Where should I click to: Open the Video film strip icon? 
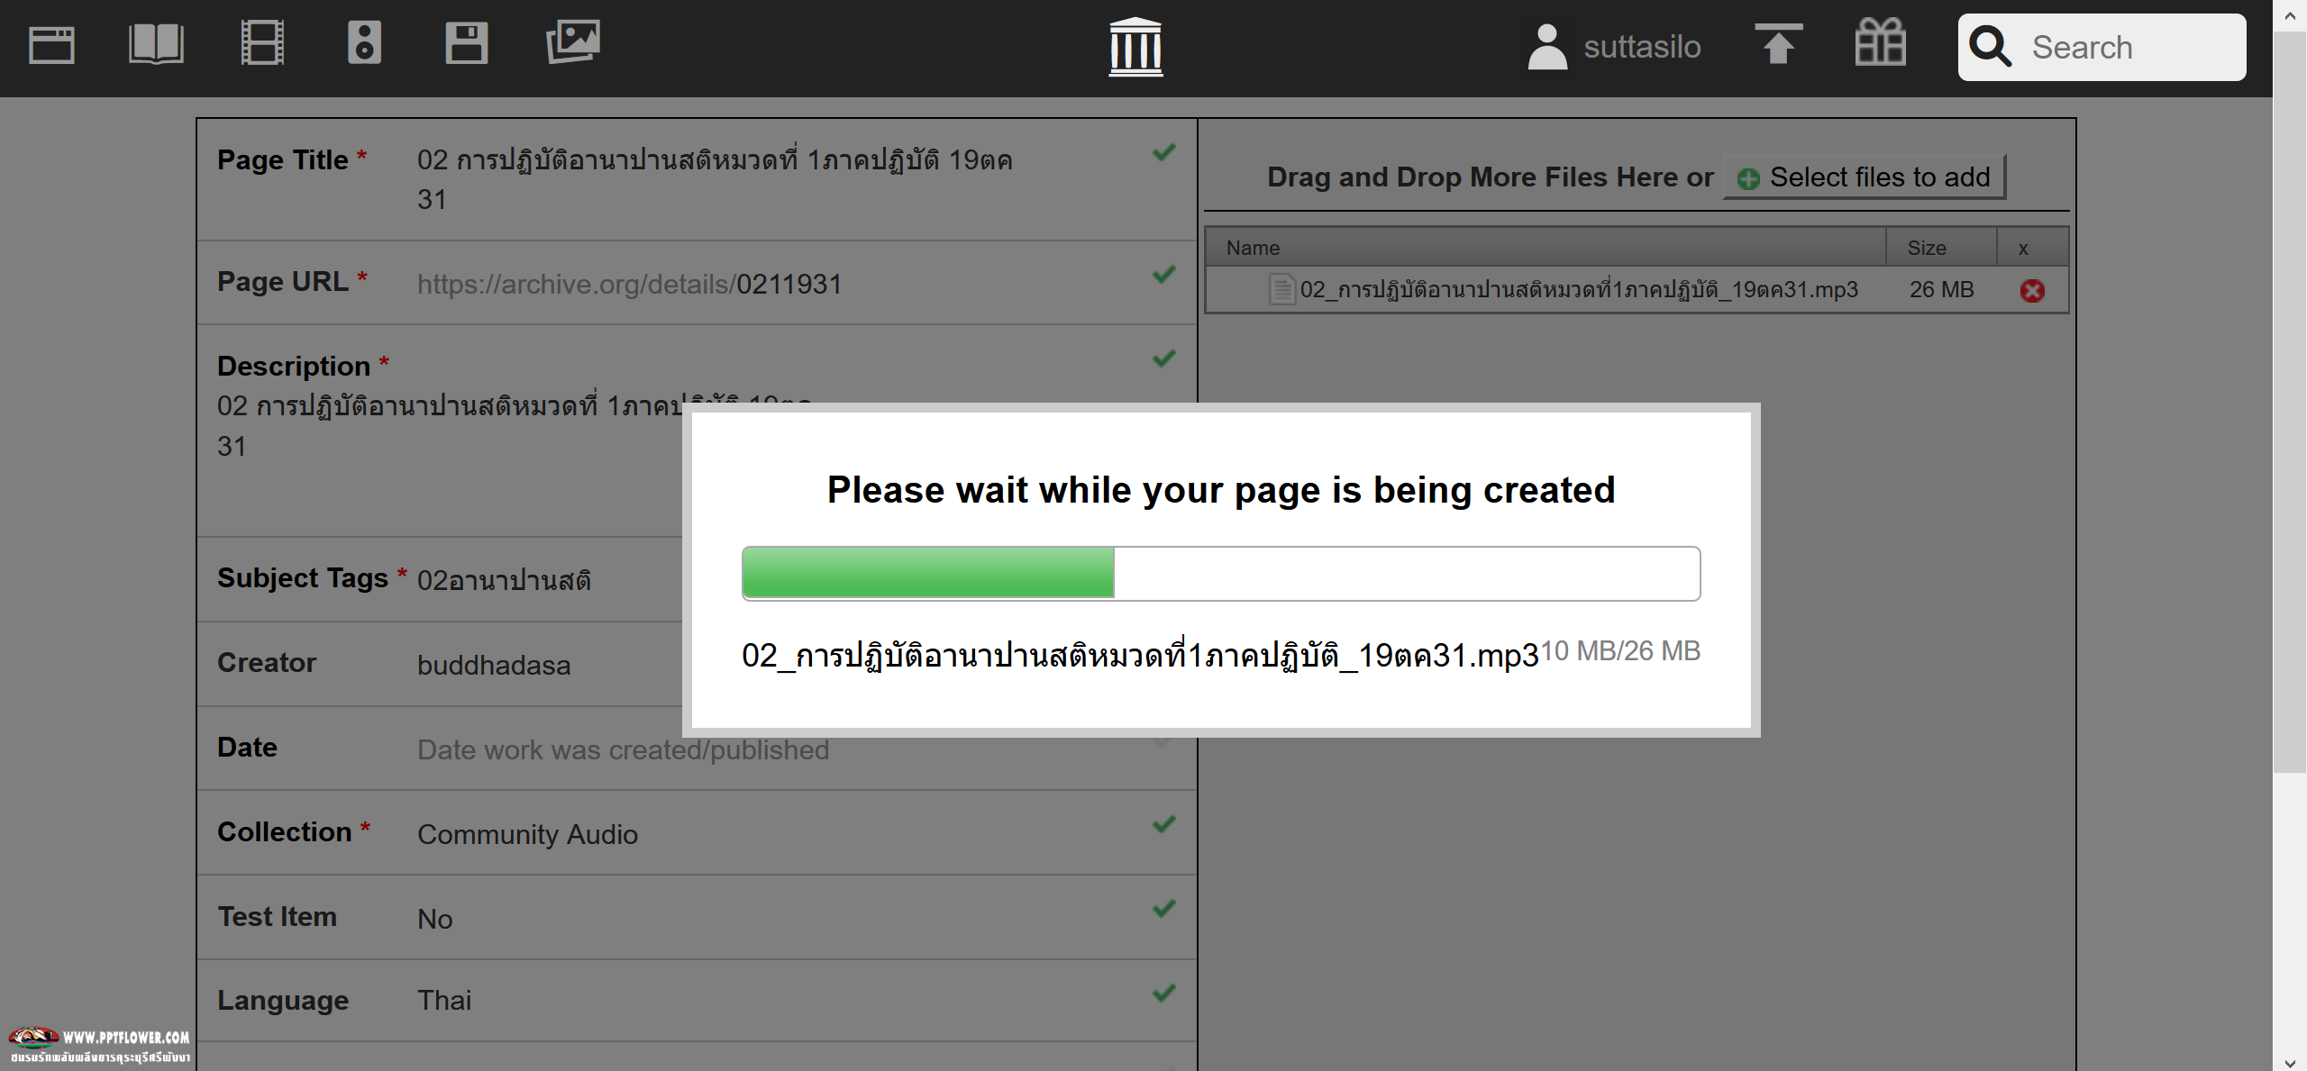click(262, 43)
